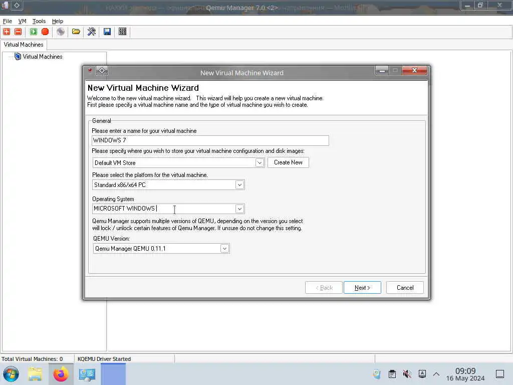The width and height of the screenshot is (513, 385).
Task: Open the VM menu
Action: tap(22, 21)
